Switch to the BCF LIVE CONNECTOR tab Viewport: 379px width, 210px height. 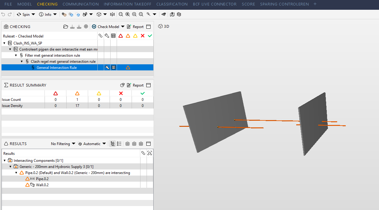coord(215,4)
